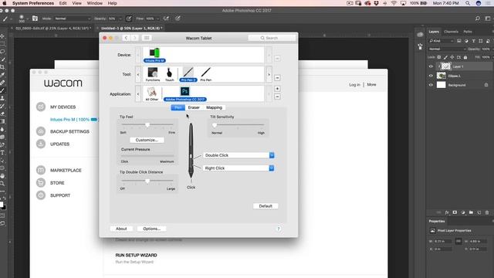
Task: Select the Layer 1 thumbnail
Action: (445, 66)
